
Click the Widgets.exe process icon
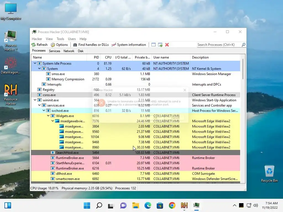click(x=53, y=116)
